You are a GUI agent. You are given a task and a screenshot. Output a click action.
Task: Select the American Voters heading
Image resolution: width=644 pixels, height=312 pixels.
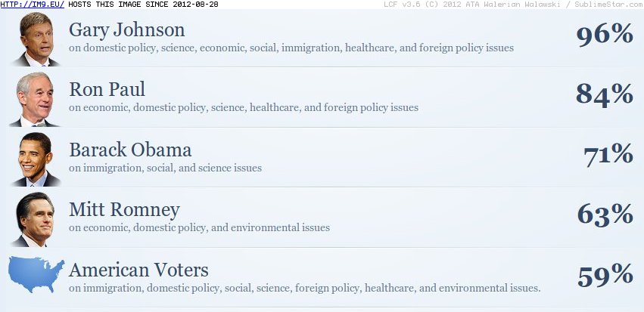(x=138, y=270)
